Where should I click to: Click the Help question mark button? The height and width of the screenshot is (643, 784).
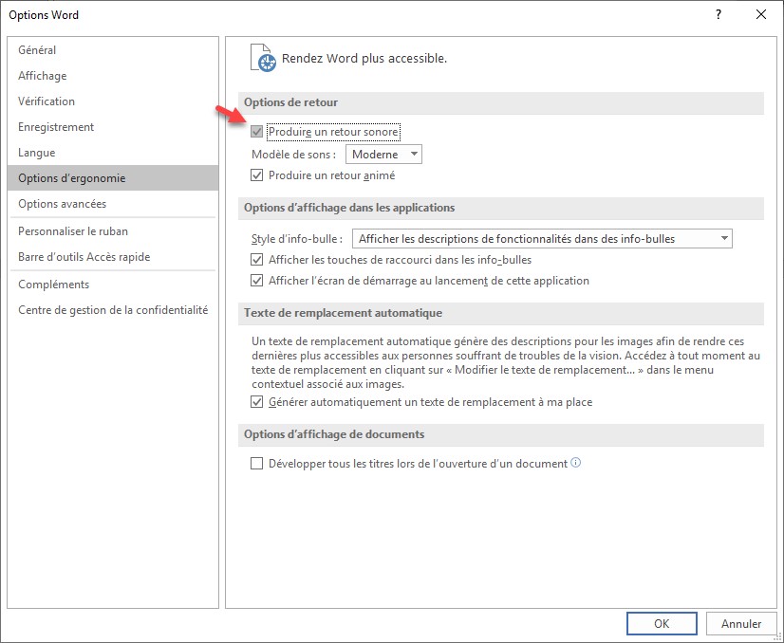click(x=719, y=14)
